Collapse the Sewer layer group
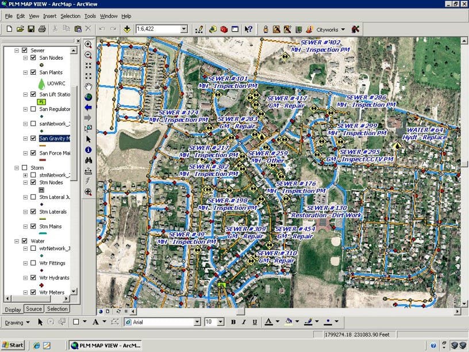The width and height of the screenshot is (469, 352). click(17, 51)
